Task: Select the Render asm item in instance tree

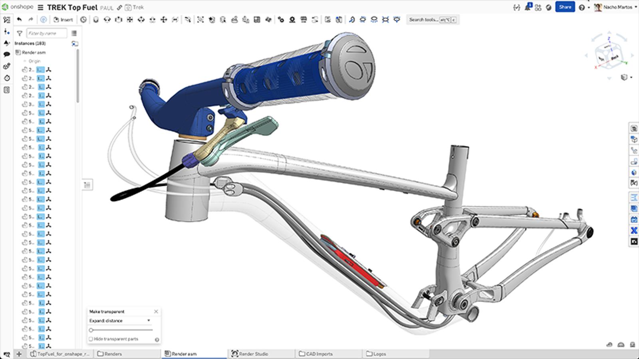Action: point(34,52)
